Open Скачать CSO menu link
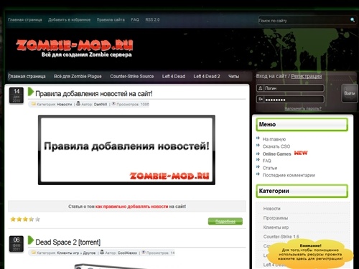 coord(276,146)
